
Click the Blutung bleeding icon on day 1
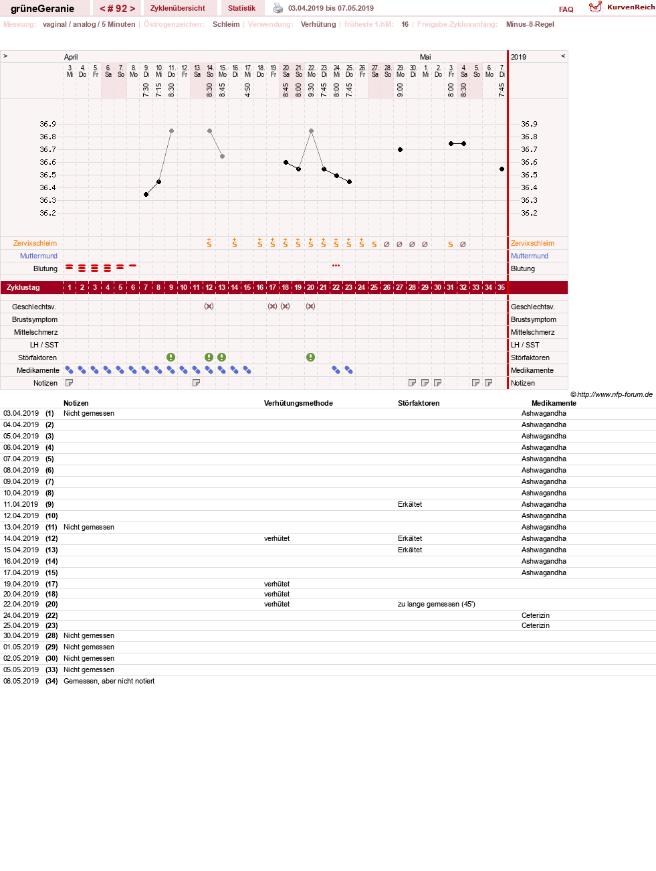pyautogui.click(x=70, y=267)
